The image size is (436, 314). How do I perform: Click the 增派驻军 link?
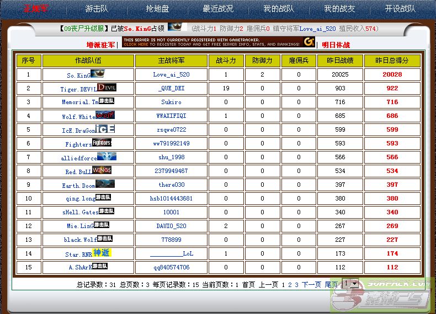point(101,45)
